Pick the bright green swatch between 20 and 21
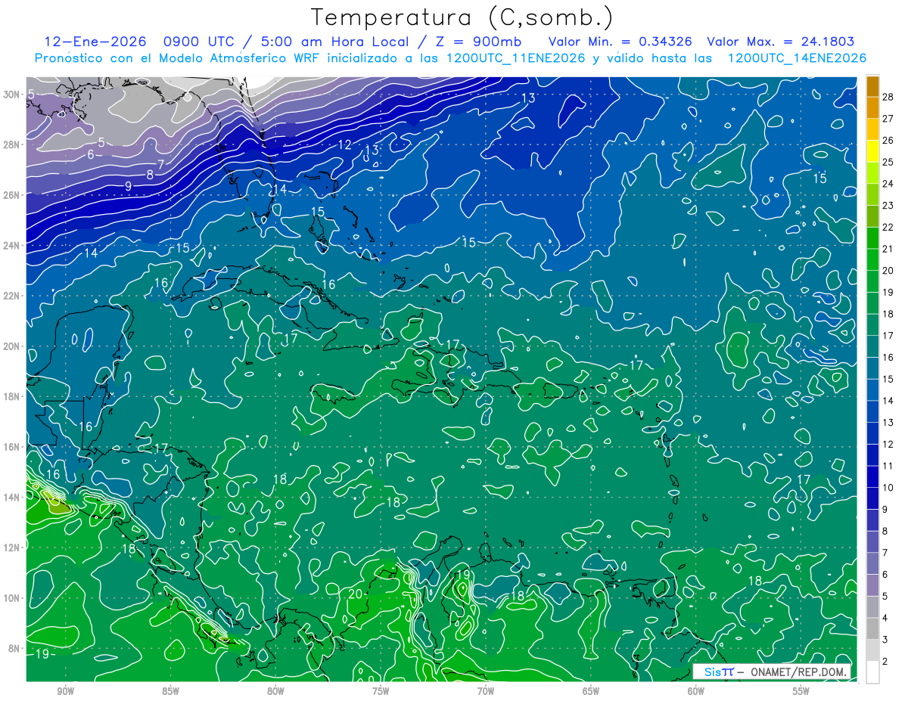Screen dimensions: 908x701 872,259
